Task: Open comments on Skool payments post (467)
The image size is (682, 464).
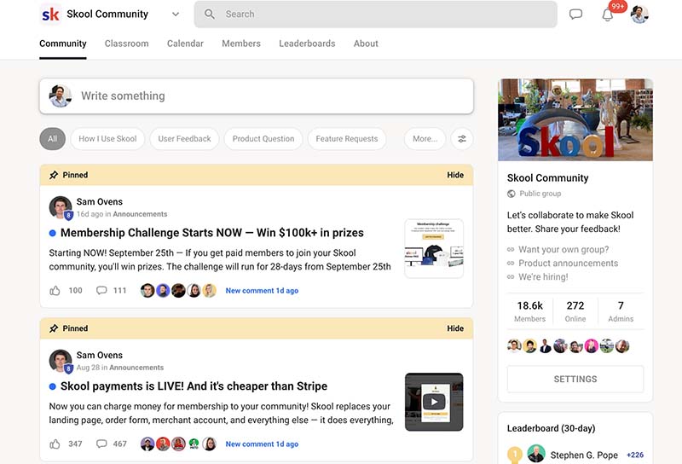Action: tap(111, 444)
